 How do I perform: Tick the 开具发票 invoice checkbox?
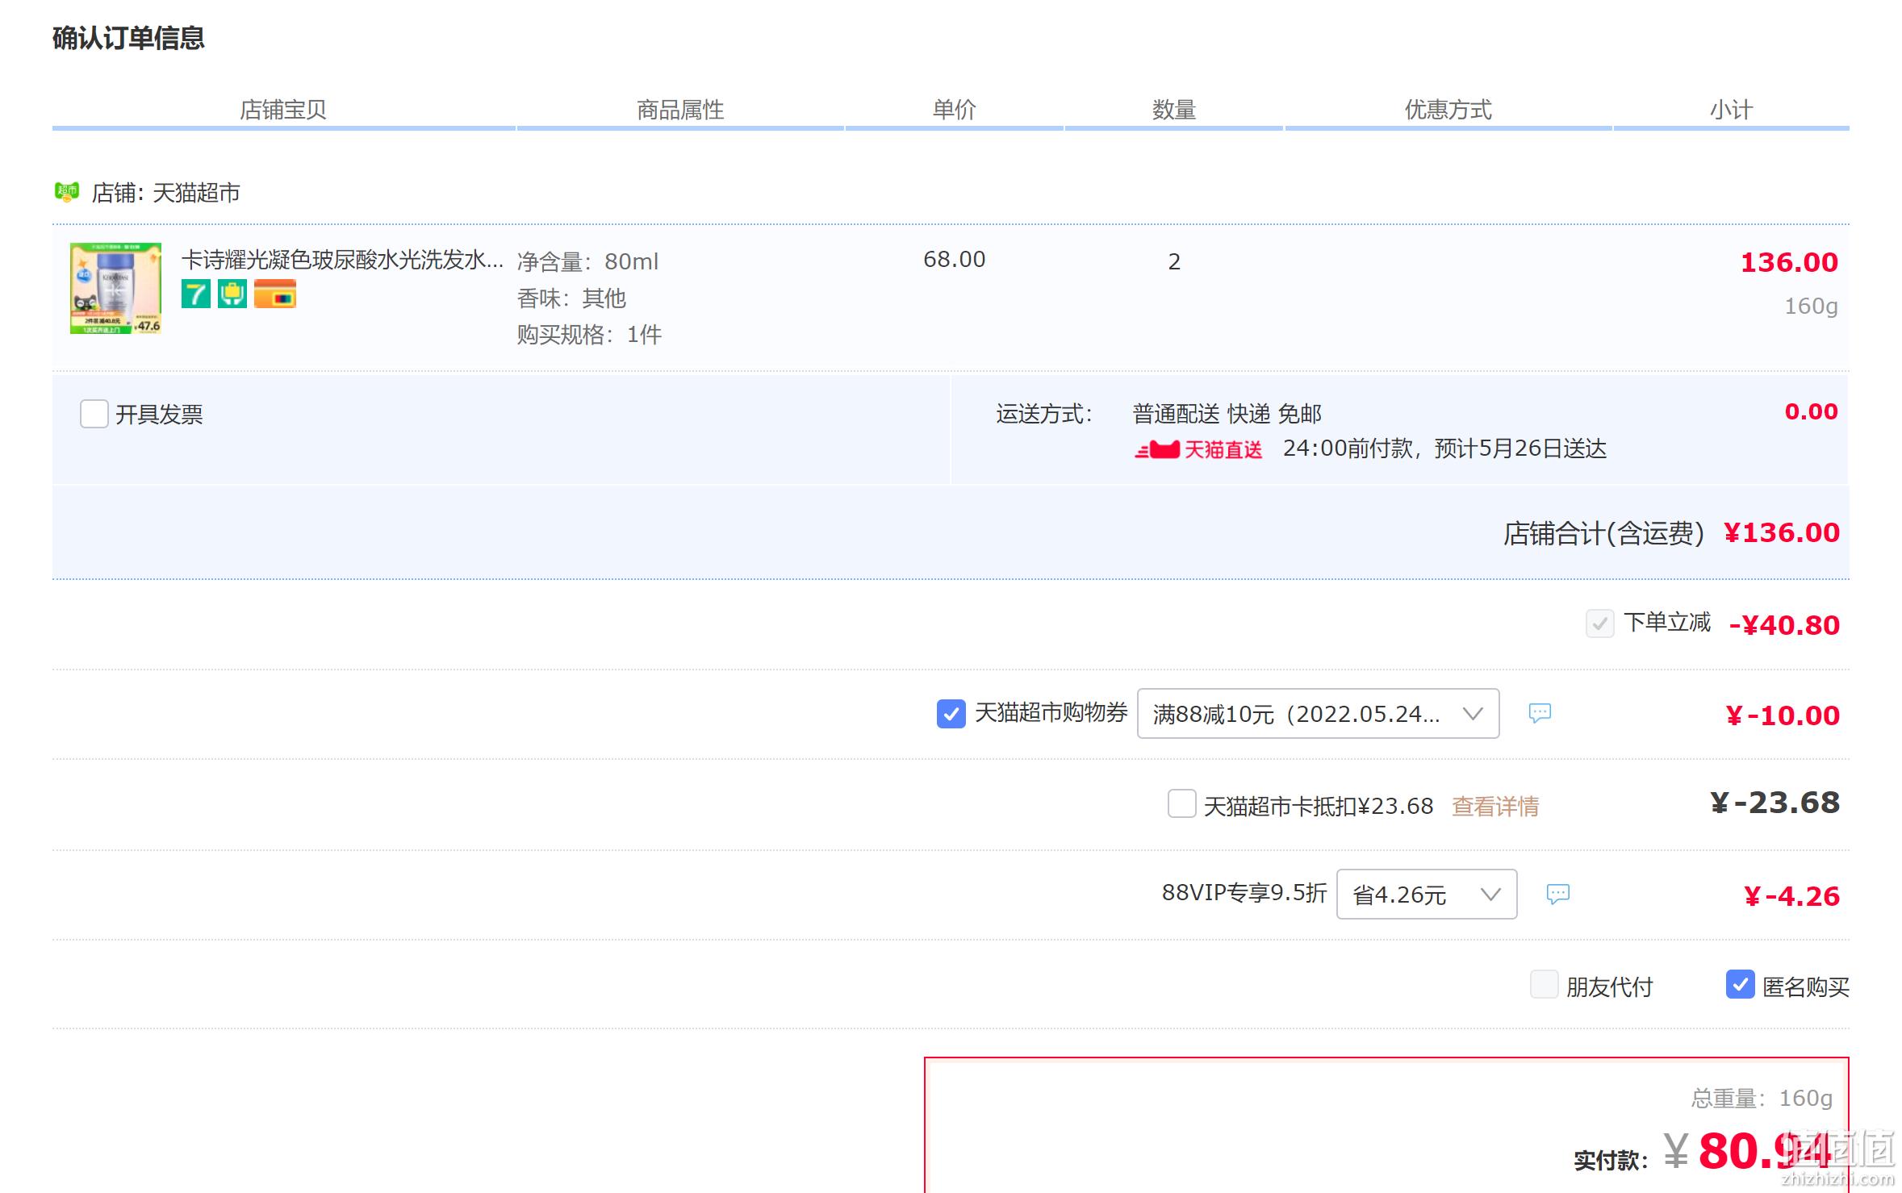[94, 414]
